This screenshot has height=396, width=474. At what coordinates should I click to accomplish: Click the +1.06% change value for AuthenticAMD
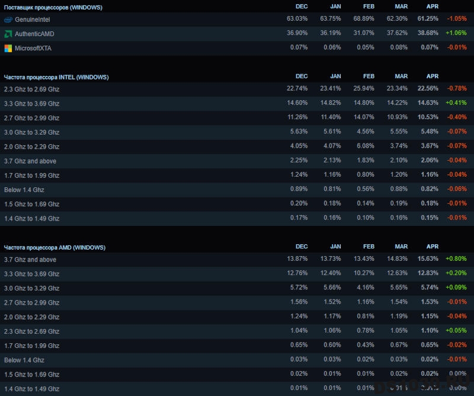coord(456,33)
